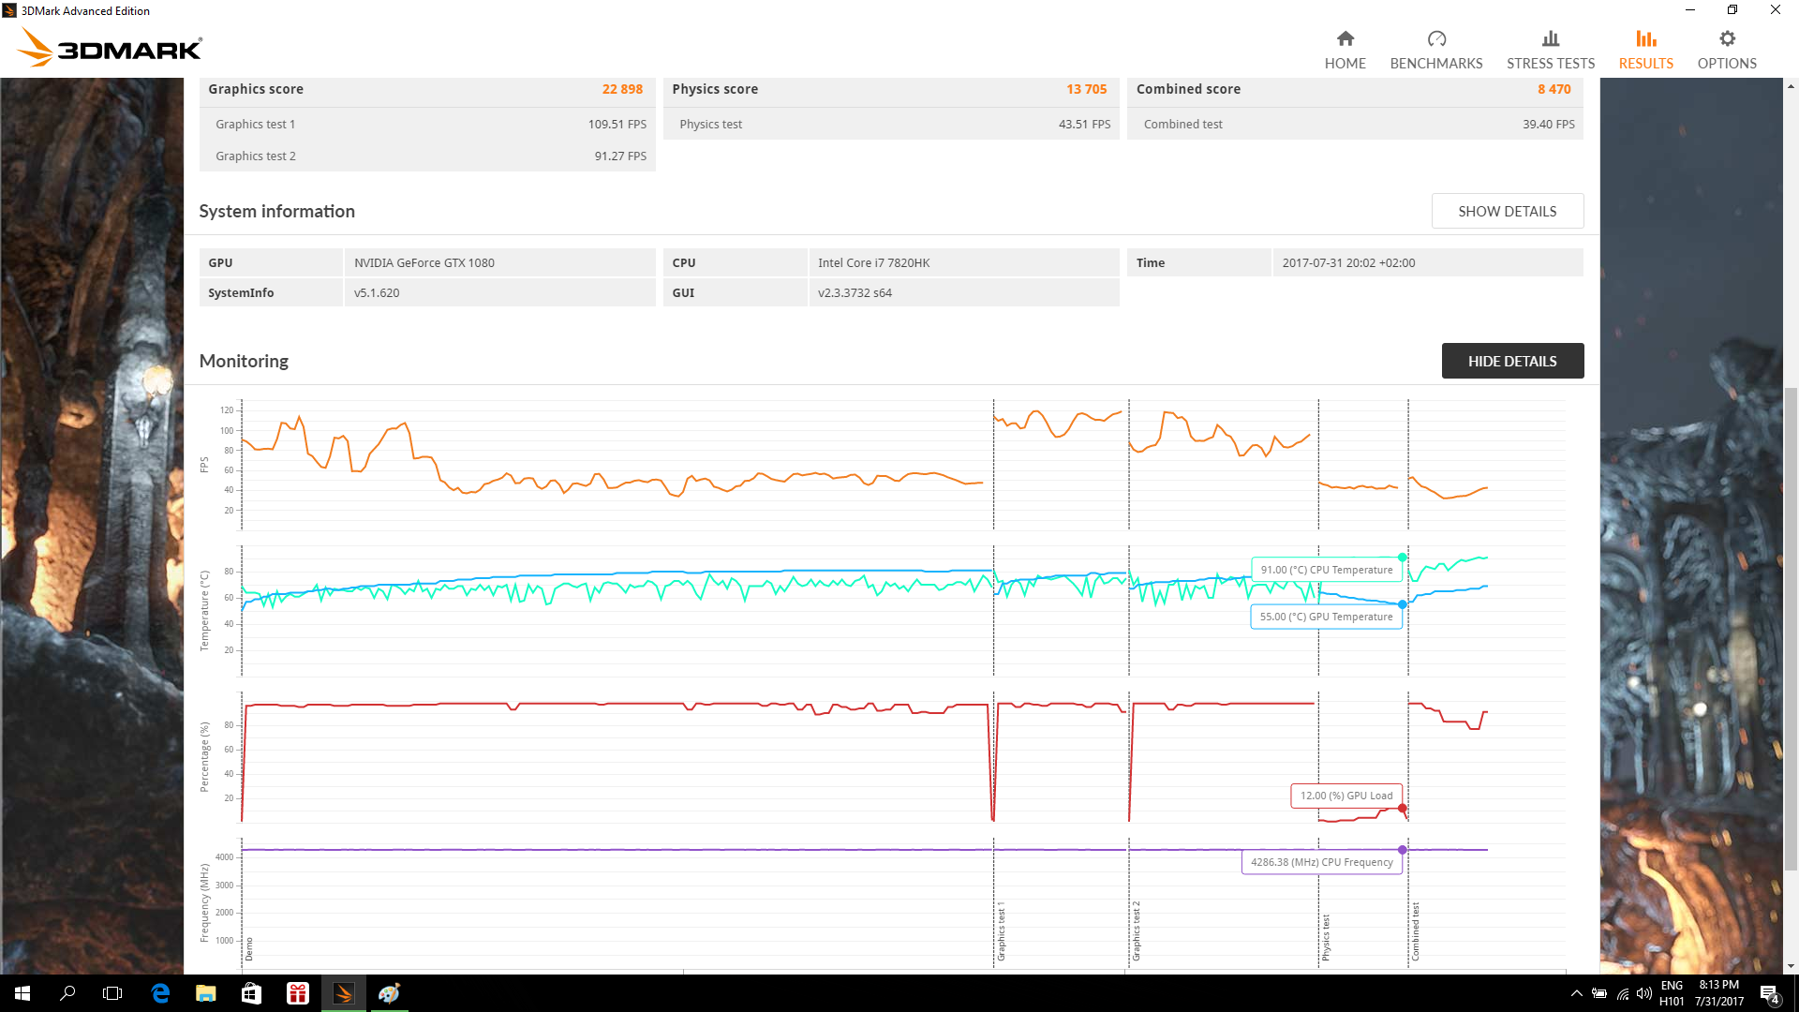Open Task View on taskbar

click(x=112, y=993)
